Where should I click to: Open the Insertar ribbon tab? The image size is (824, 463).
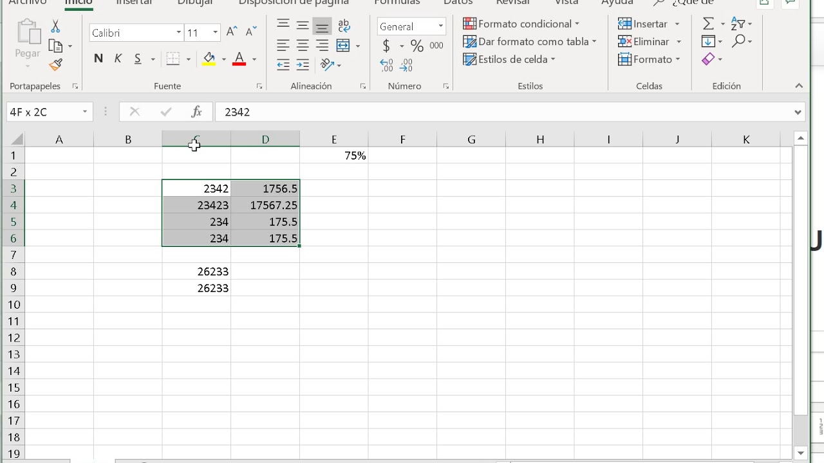pyautogui.click(x=134, y=3)
